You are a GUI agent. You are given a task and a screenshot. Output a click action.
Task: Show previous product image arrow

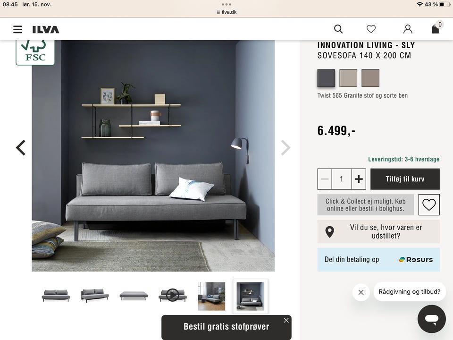[x=21, y=148]
